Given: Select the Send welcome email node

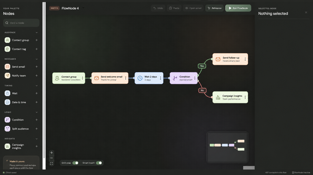Looking at the screenshot, I should coord(110,78).
